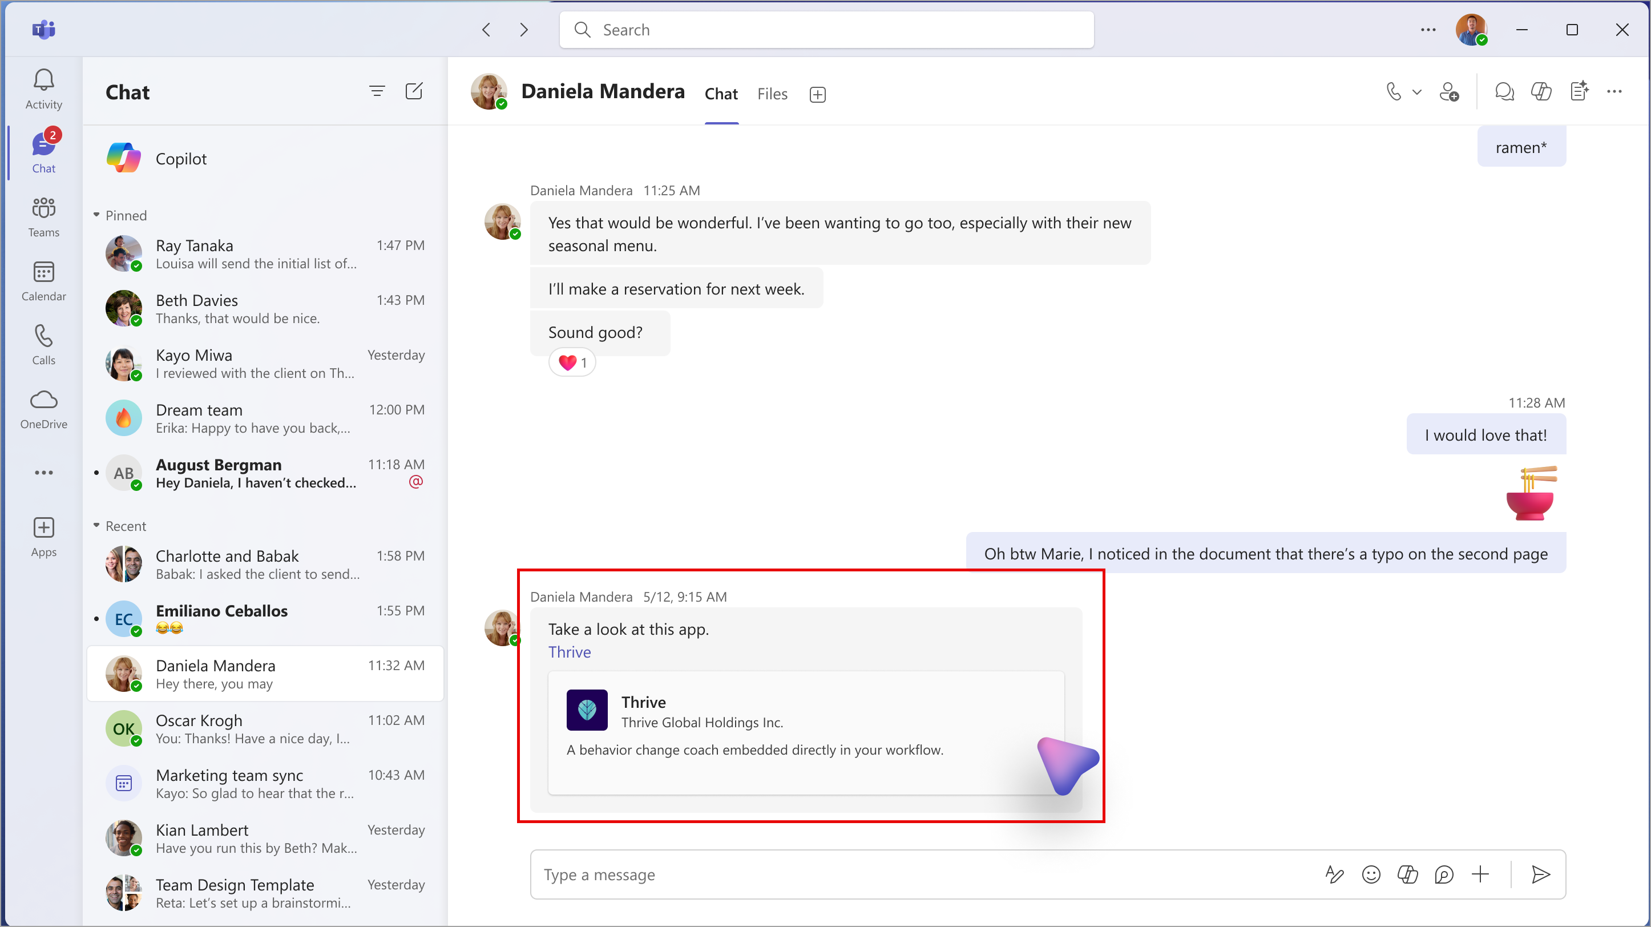
Task: Click the new chat compose icon
Action: (x=414, y=91)
